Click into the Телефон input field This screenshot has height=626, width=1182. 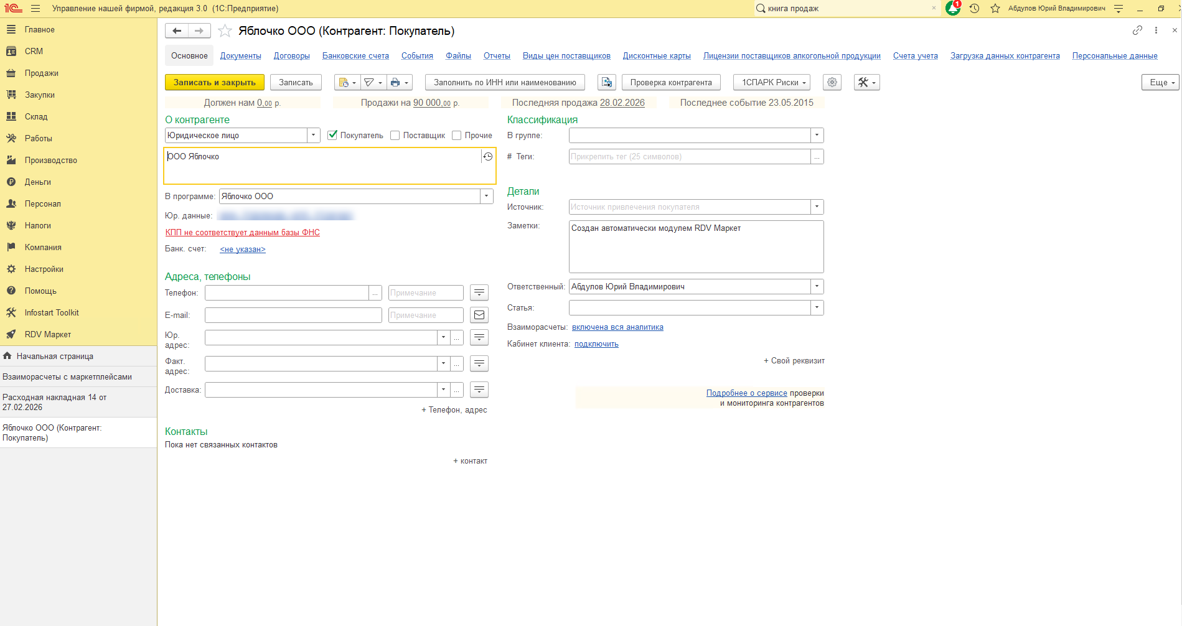[286, 293]
